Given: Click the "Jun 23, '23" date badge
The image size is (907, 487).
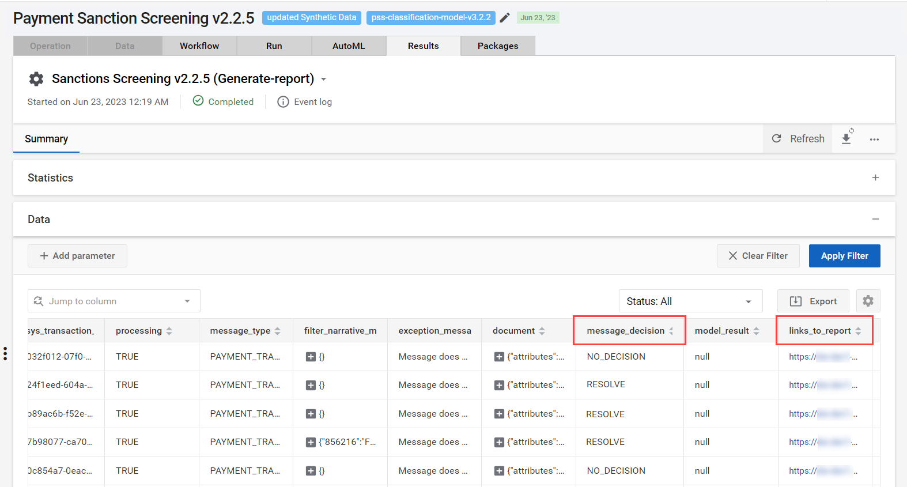Looking at the screenshot, I should pyautogui.click(x=538, y=18).
